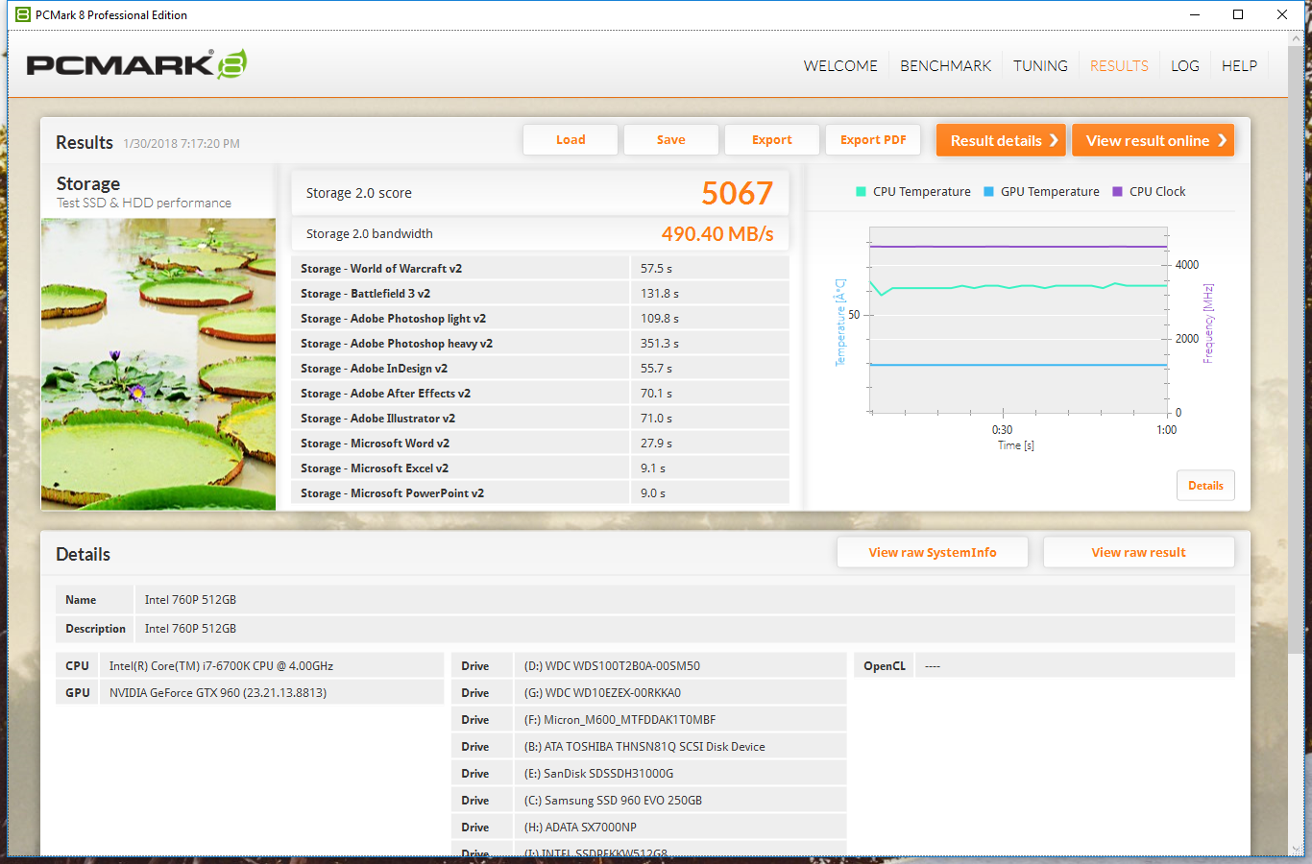The image size is (1312, 864).
Task: Toggle the CPU Clock legend swatch
Action: (1117, 192)
